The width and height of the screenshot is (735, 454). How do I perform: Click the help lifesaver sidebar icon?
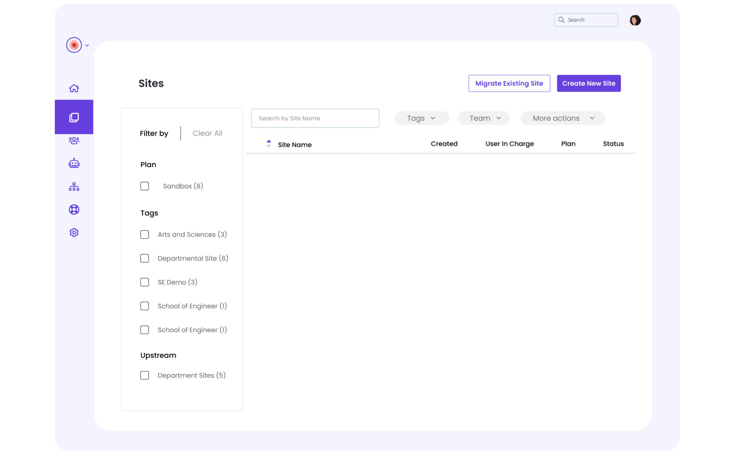coord(74,209)
